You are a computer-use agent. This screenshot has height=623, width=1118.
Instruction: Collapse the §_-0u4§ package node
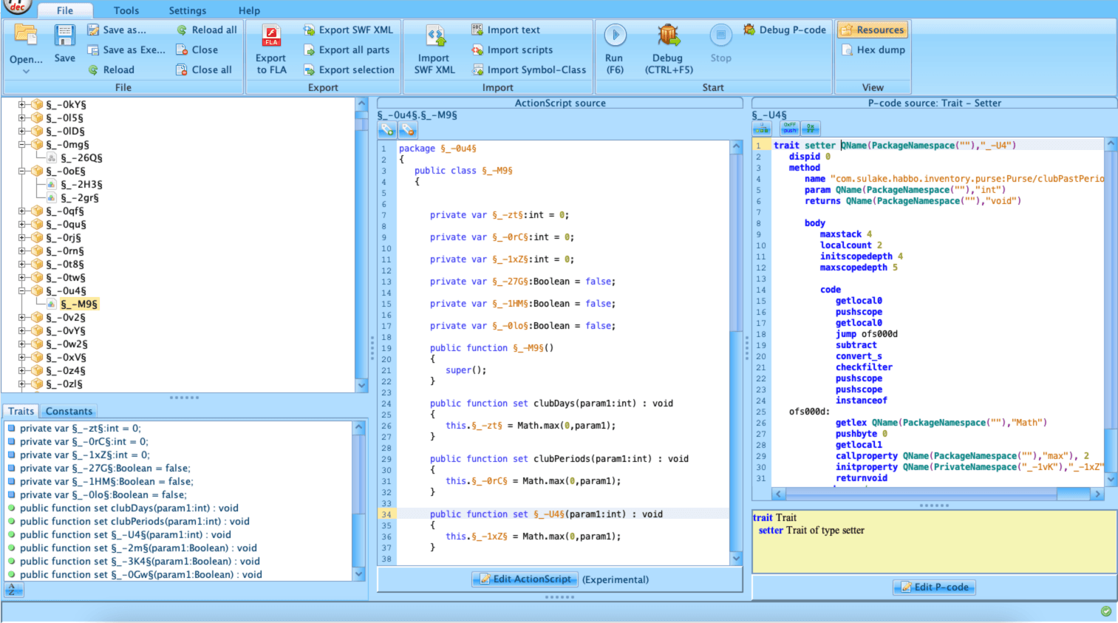coord(22,291)
